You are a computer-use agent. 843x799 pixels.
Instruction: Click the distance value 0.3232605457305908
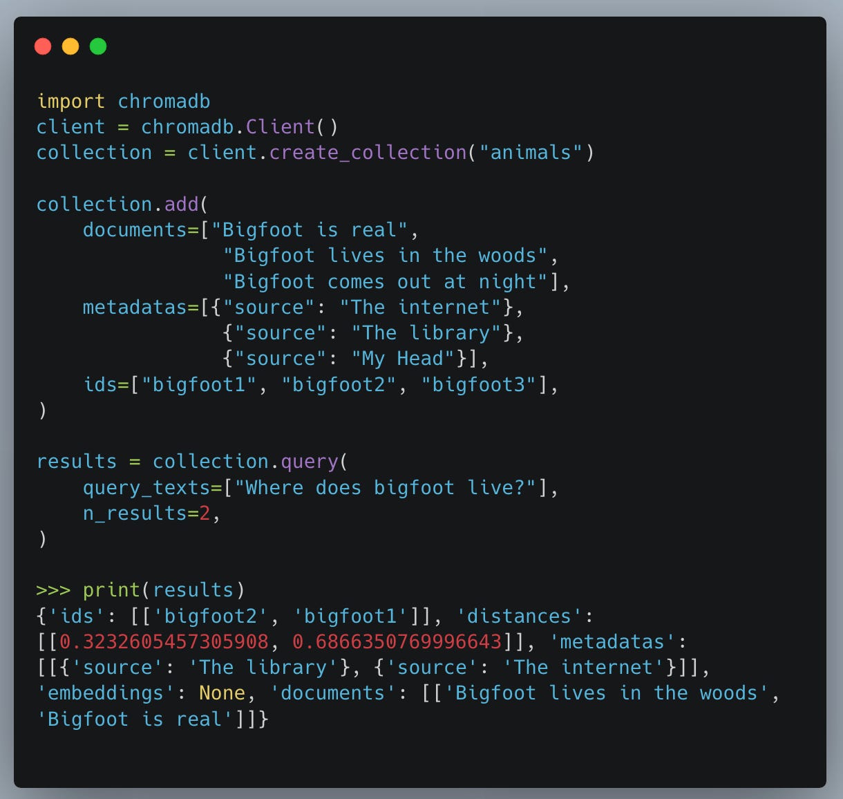coord(164,642)
